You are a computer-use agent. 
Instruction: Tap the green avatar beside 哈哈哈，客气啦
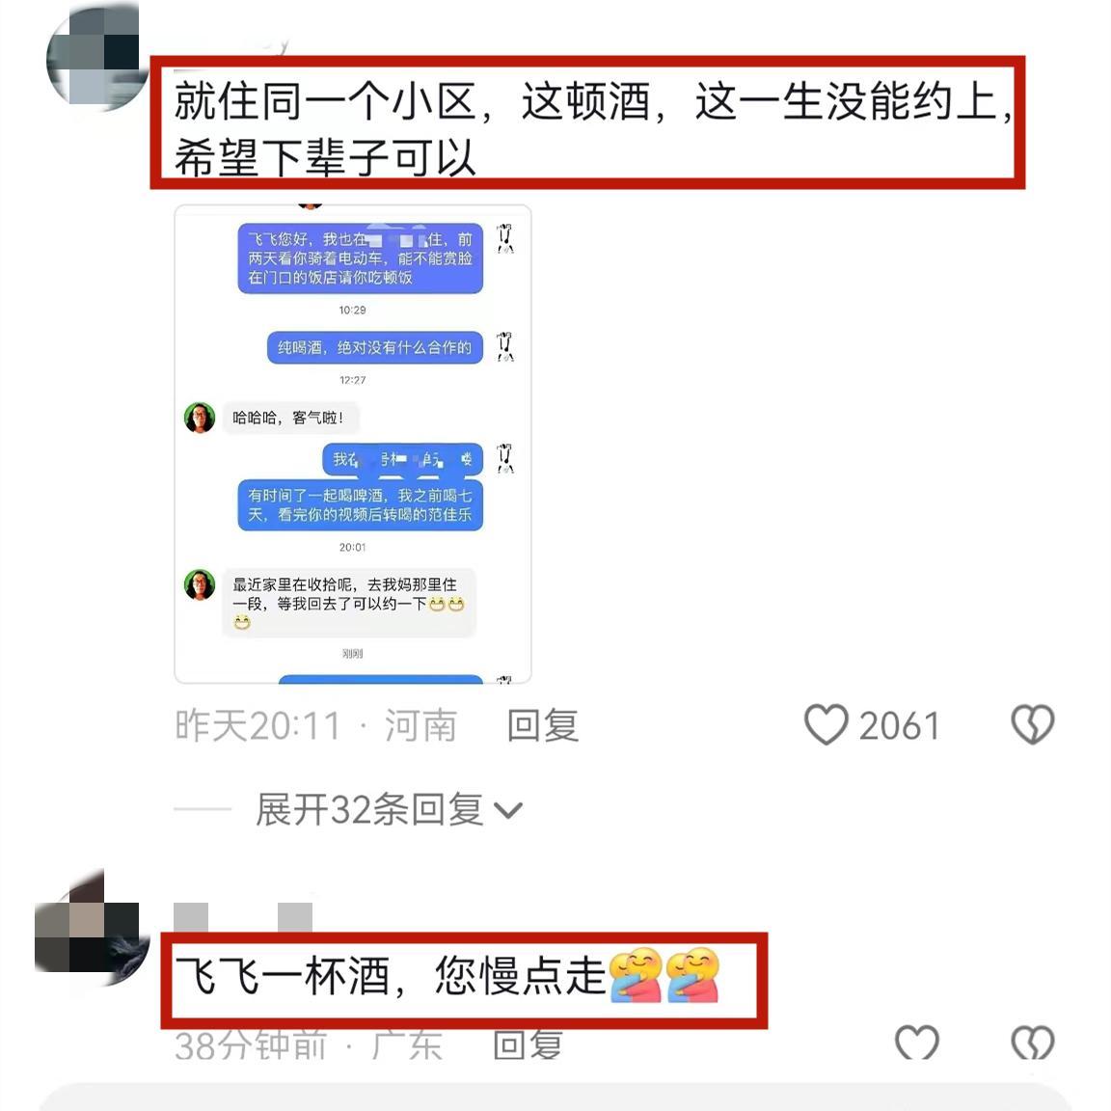pyautogui.click(x=200, y=418)
